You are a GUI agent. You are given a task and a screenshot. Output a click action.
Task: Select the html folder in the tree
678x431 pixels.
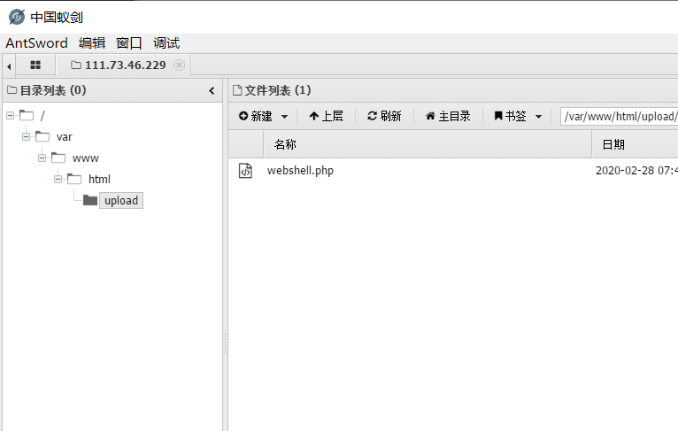tap(99, 180)
